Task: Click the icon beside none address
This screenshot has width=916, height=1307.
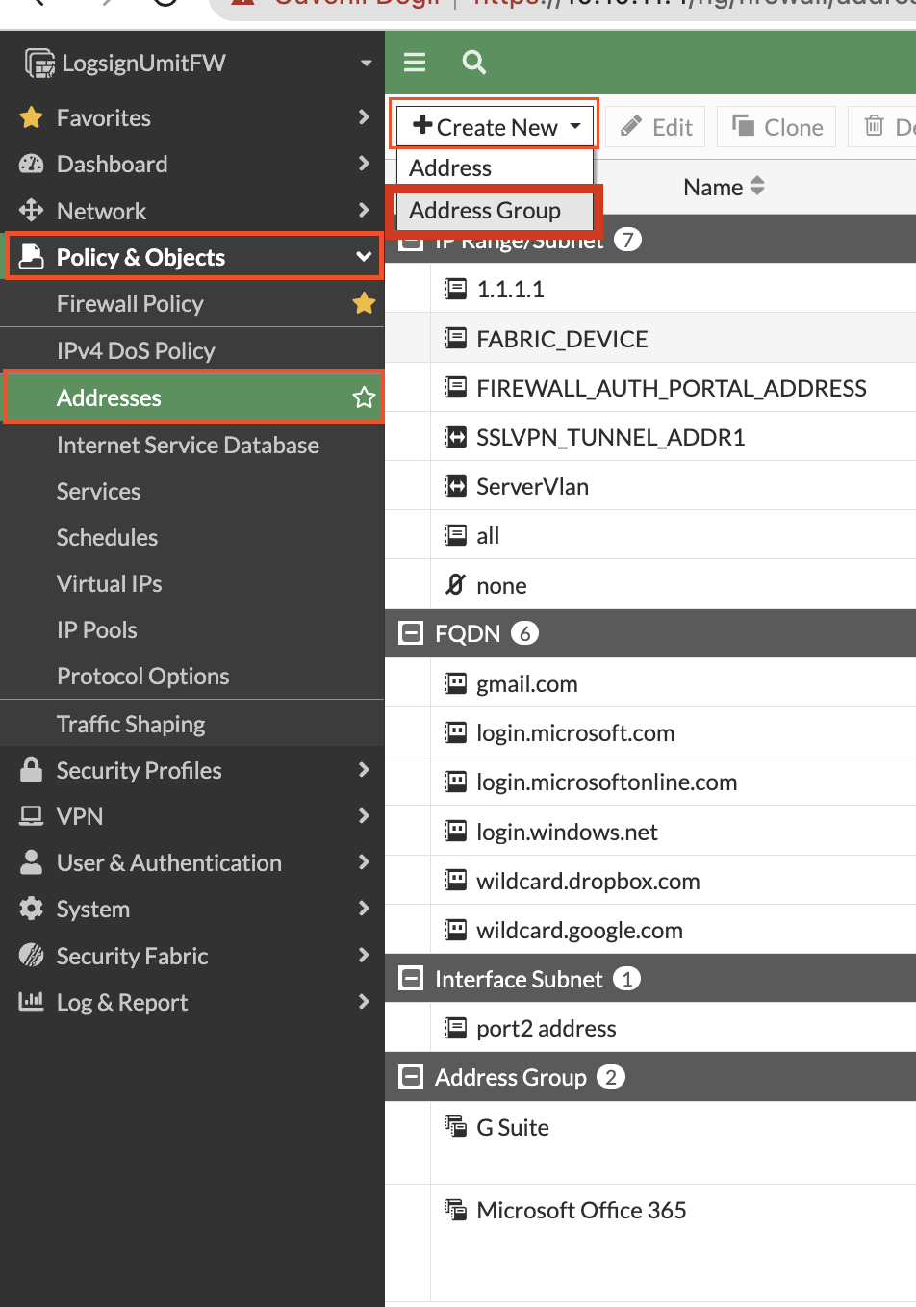Action: click(455, 584)
